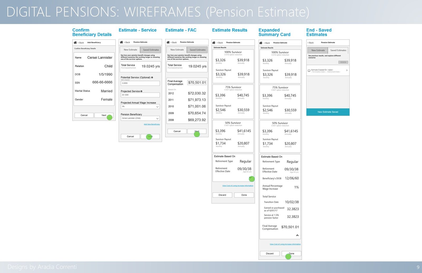Switch to Saved Estimates tab on Estimate - FAC
The height and width of the screenshot is (273, 422).
198,50
